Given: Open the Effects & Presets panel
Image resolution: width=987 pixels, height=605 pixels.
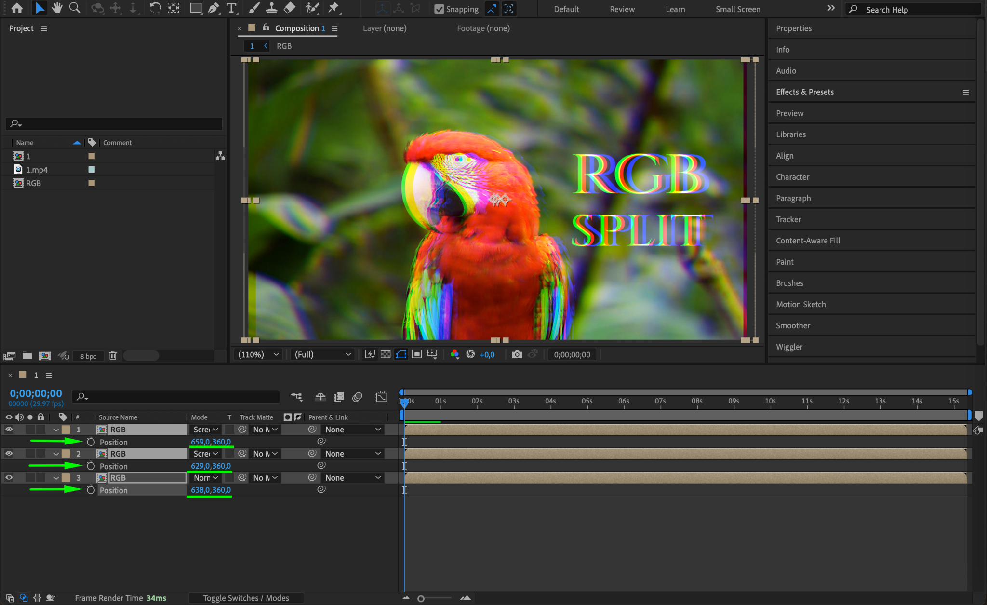Looking at the screenshot, I should click(x=804, y=92).
